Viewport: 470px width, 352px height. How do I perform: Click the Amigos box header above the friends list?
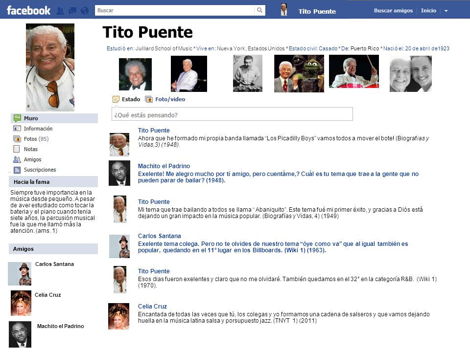(x=53, y=249)
